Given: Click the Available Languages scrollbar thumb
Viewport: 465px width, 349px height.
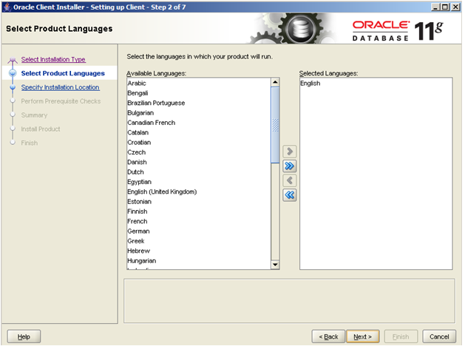Looking at the screenshot, I should (x=275, y=125).
